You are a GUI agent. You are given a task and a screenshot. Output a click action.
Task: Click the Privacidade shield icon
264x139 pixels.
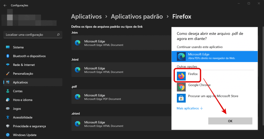coord(8,126)
